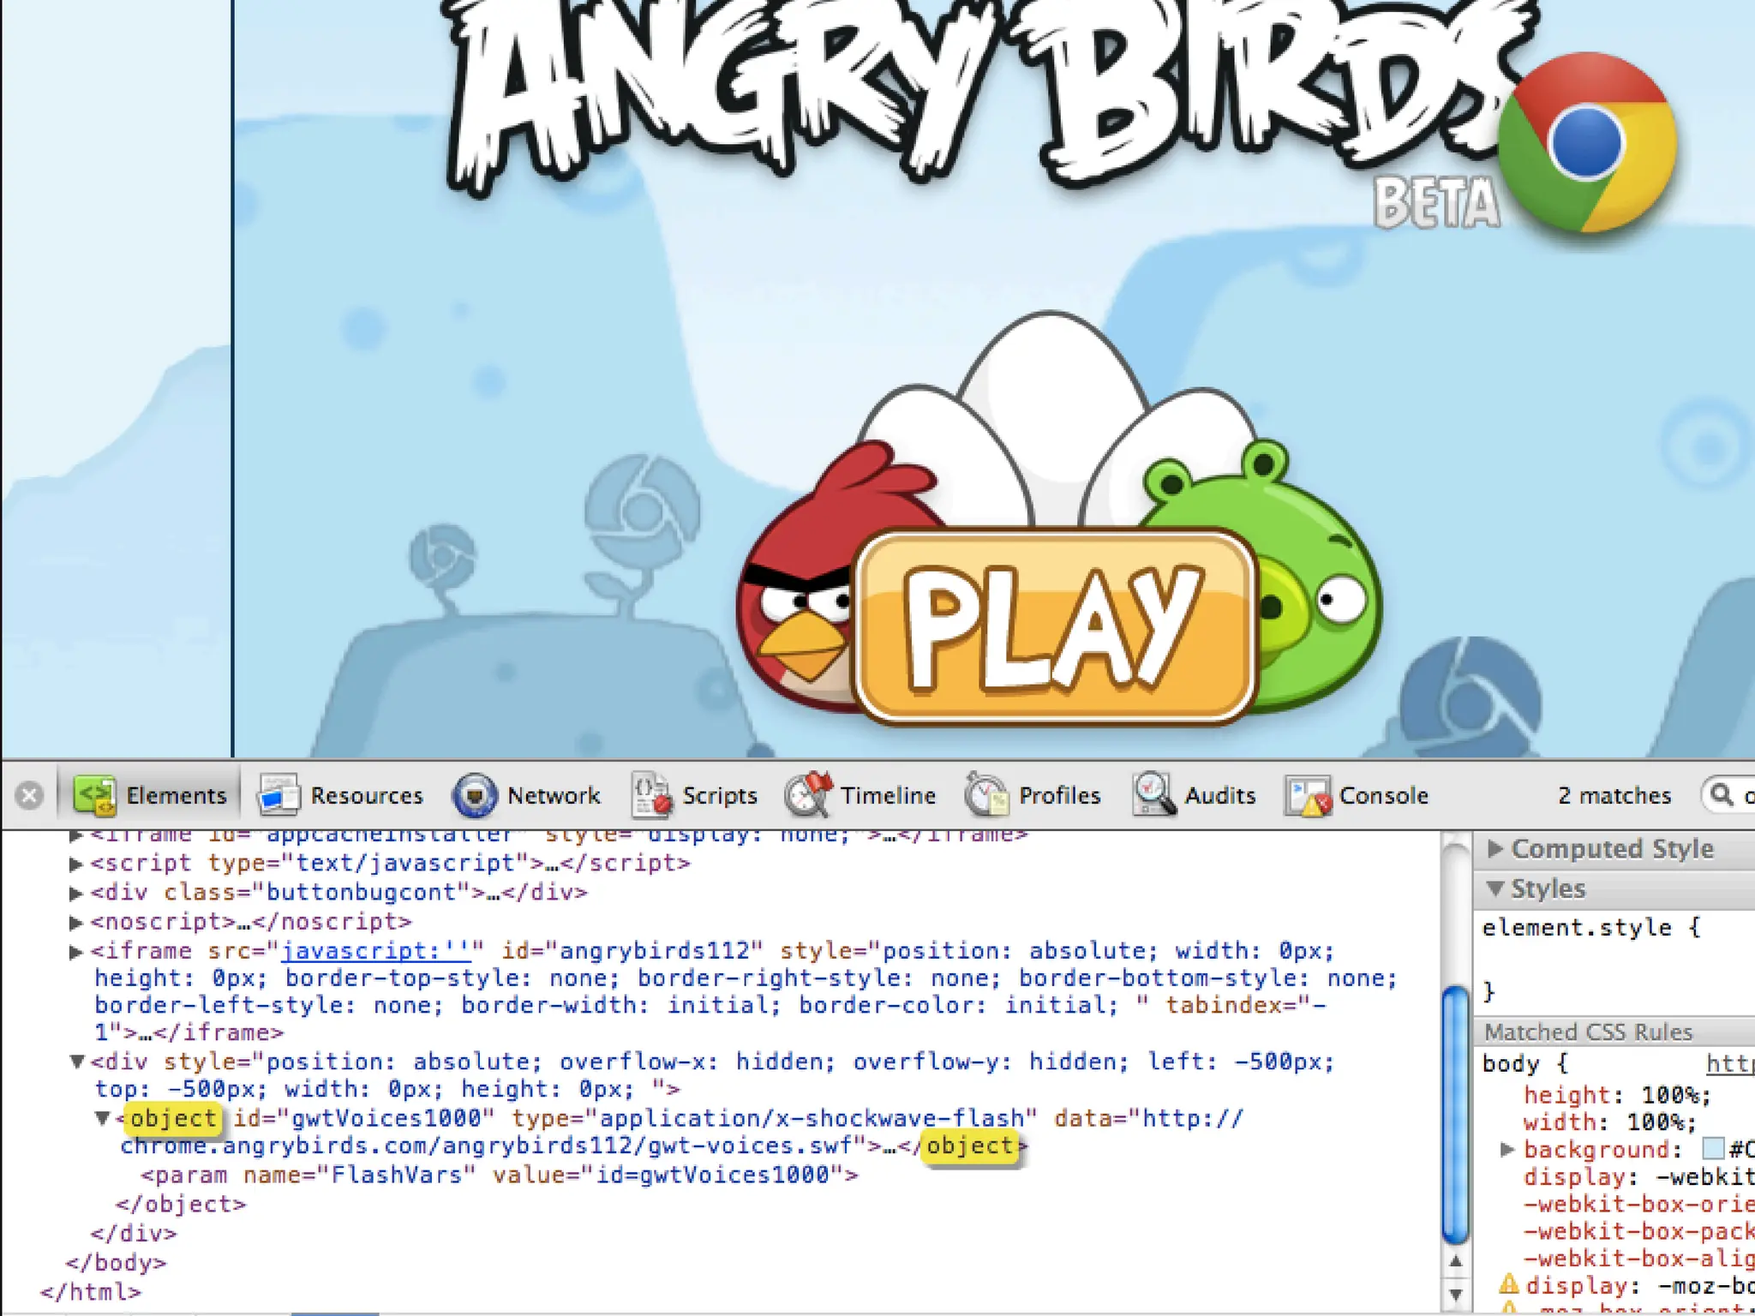
Task: Open the Console panel icon
Action: 1308,795
